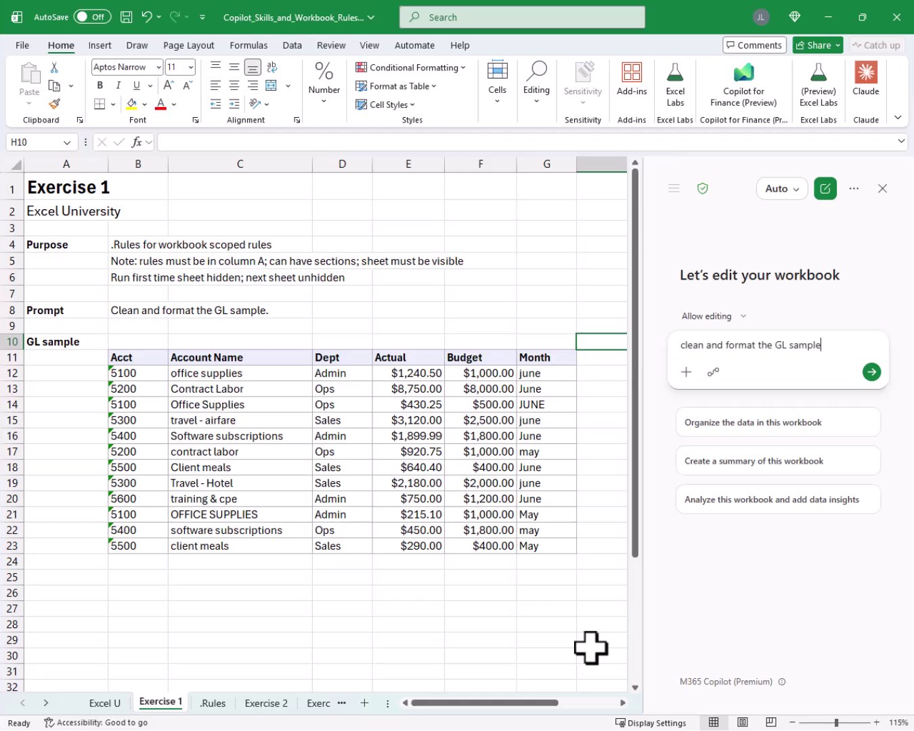Viewport: 914px width, 731px height.
Task: Open the font size dropdown
Action: pyautogui.click(x=191, y=67)
